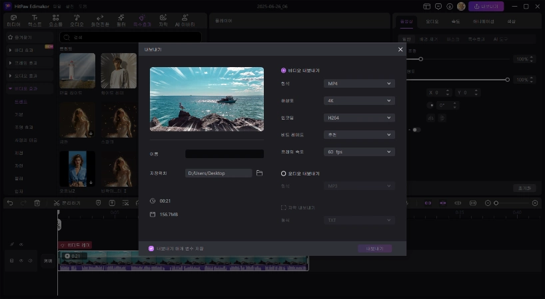The width and height of the screenshot is (545, 299).
Task: Click the user avatar in title bar
Action: coord(461,6)
